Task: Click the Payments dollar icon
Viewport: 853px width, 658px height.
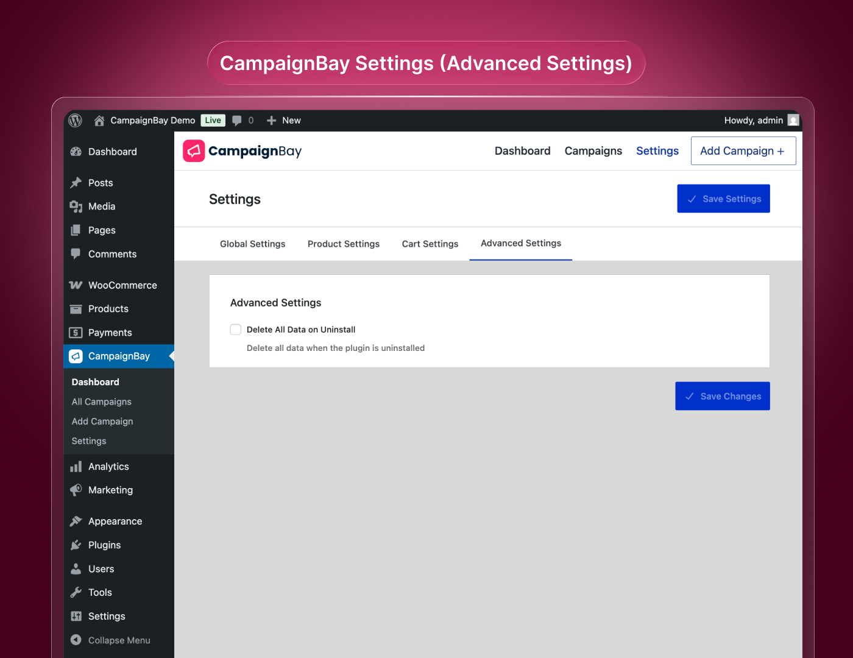Action: (76, 333)
